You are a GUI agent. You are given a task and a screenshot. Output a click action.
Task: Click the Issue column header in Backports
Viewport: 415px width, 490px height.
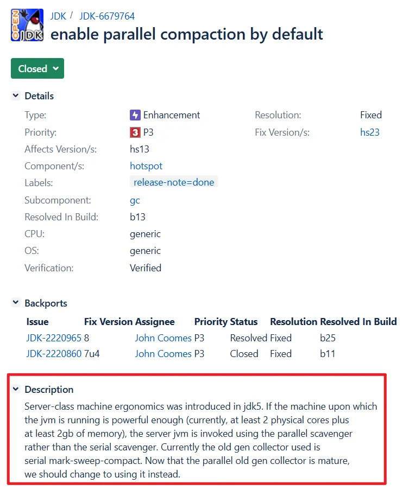pyautogui.click(x=37, y=322)
